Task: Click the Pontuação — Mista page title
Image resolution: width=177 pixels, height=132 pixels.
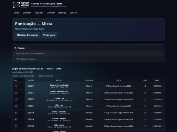Action: [34, 24]
